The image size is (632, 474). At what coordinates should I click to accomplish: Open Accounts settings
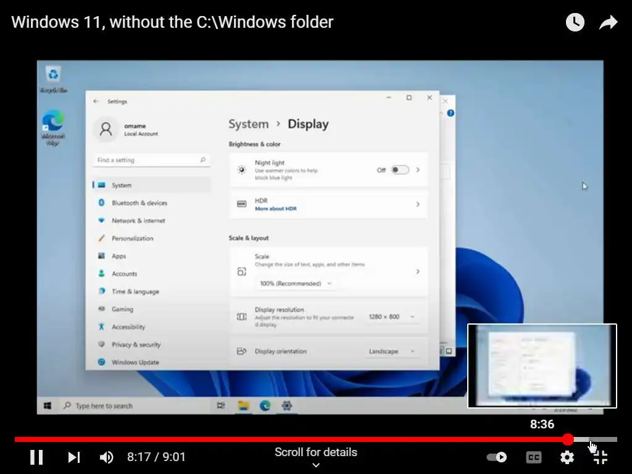click(x=152, y=273)
